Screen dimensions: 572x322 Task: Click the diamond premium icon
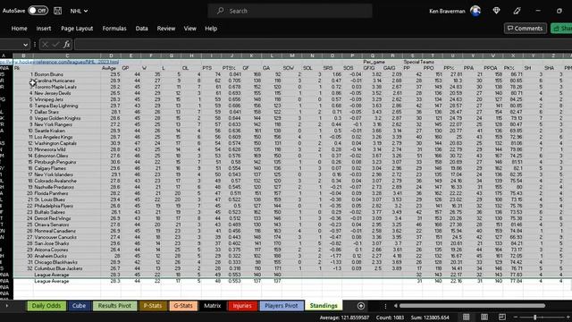[x=496, y=11]
